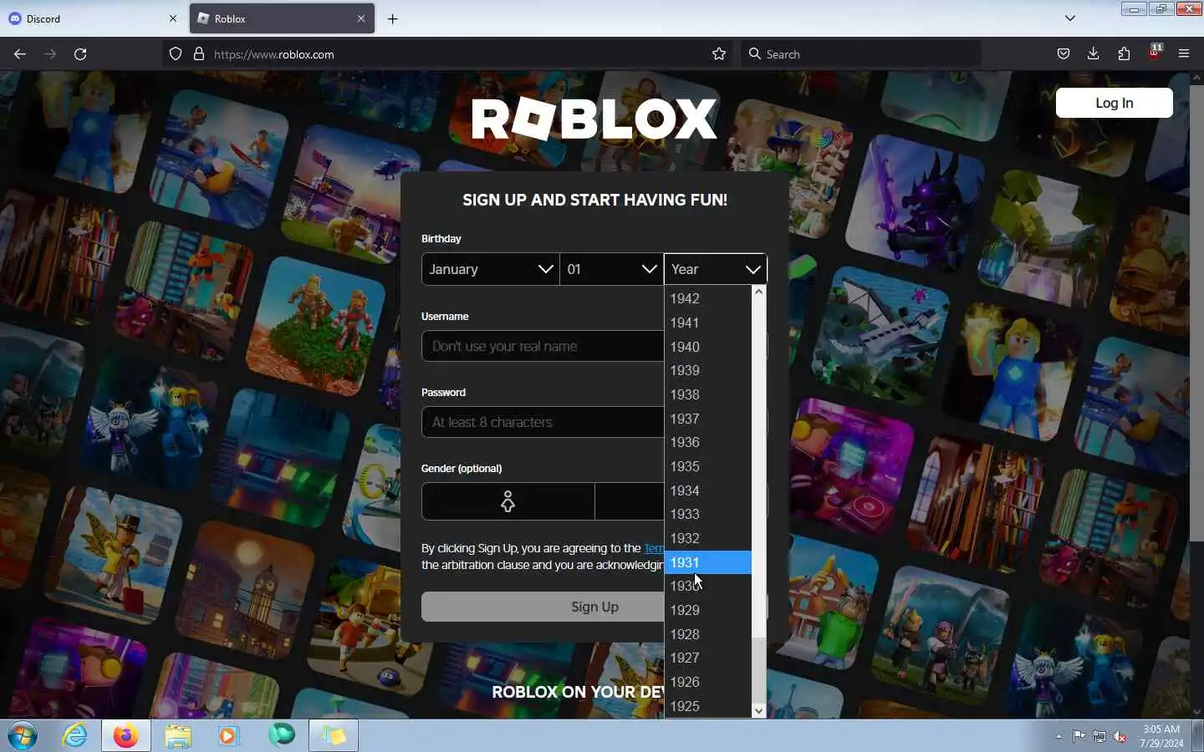Click the Roblox logo
1204x752 pixels.
pos(594,119)
